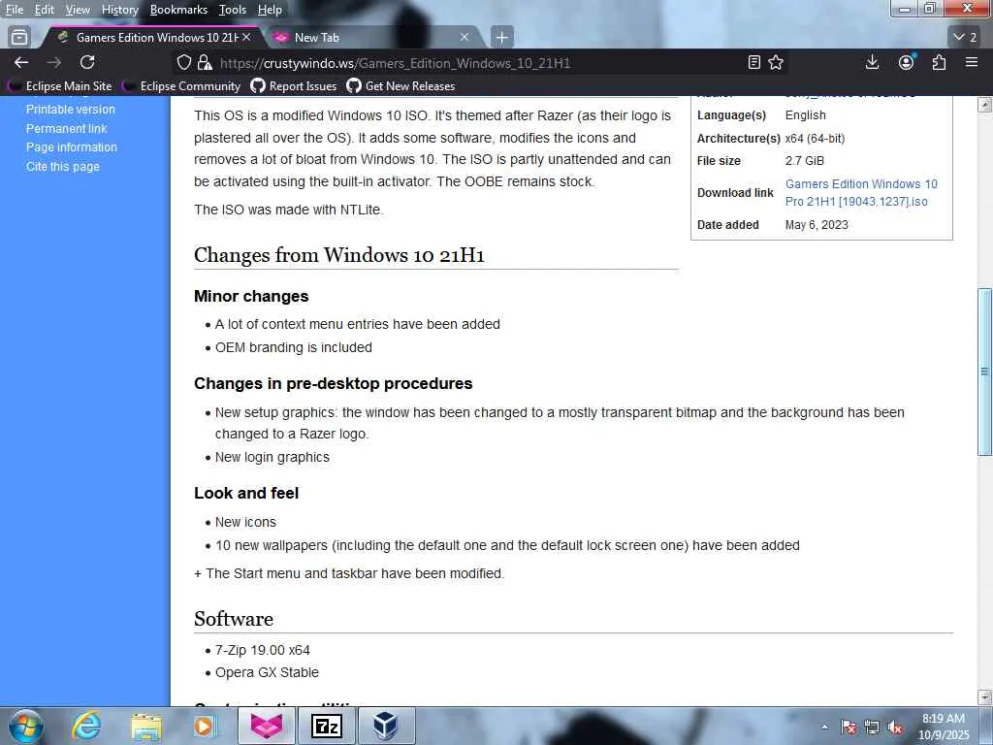
Task: Open the Bookmarks menu
Action: pos(178,10)
